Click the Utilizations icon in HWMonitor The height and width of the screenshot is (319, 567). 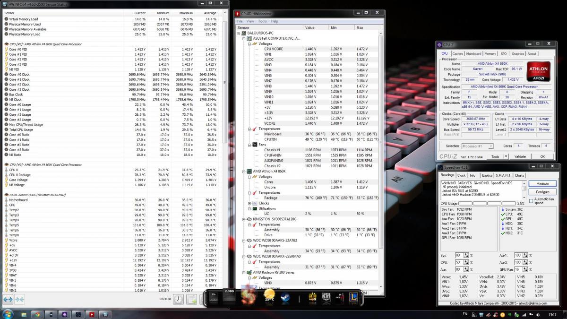tap(255, 208)
